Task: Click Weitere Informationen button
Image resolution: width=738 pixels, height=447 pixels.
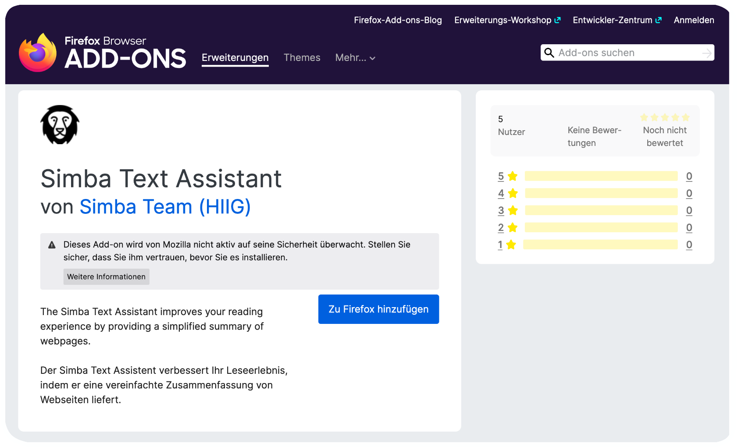Action: [106, 277]
